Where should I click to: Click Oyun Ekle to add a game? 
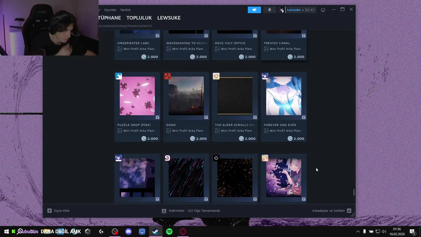pyautogui.click(x=59, y=211)
